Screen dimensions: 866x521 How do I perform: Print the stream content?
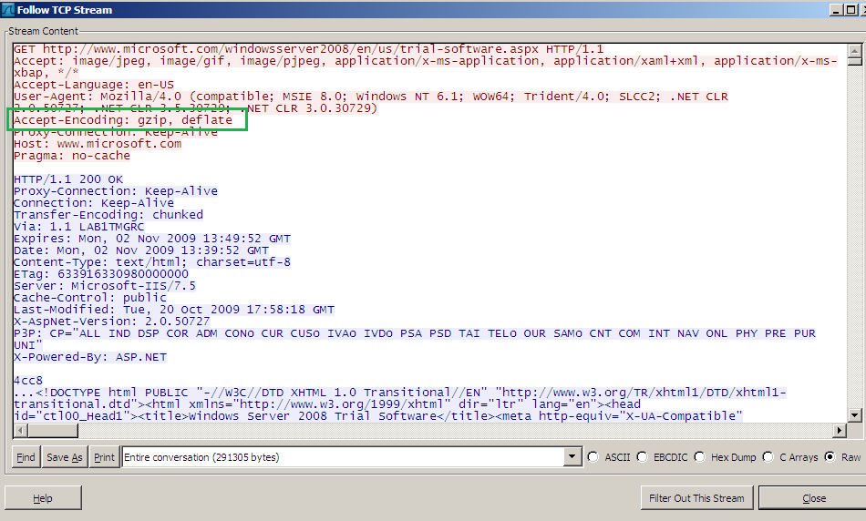tap(104, 457)
